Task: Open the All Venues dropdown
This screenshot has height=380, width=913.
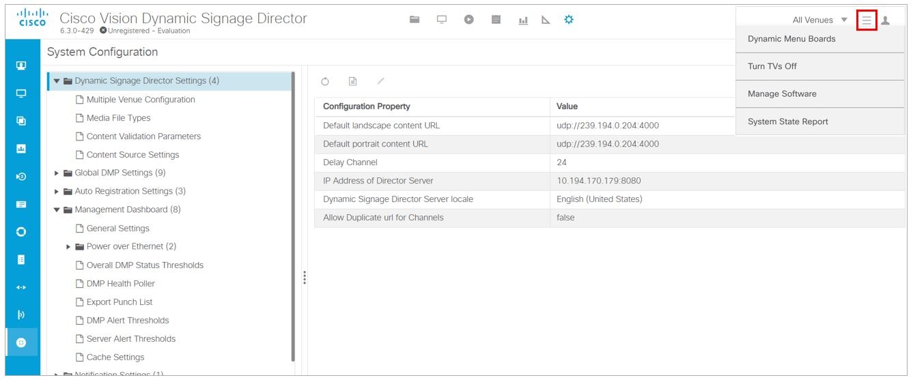Action: (819, 20)
